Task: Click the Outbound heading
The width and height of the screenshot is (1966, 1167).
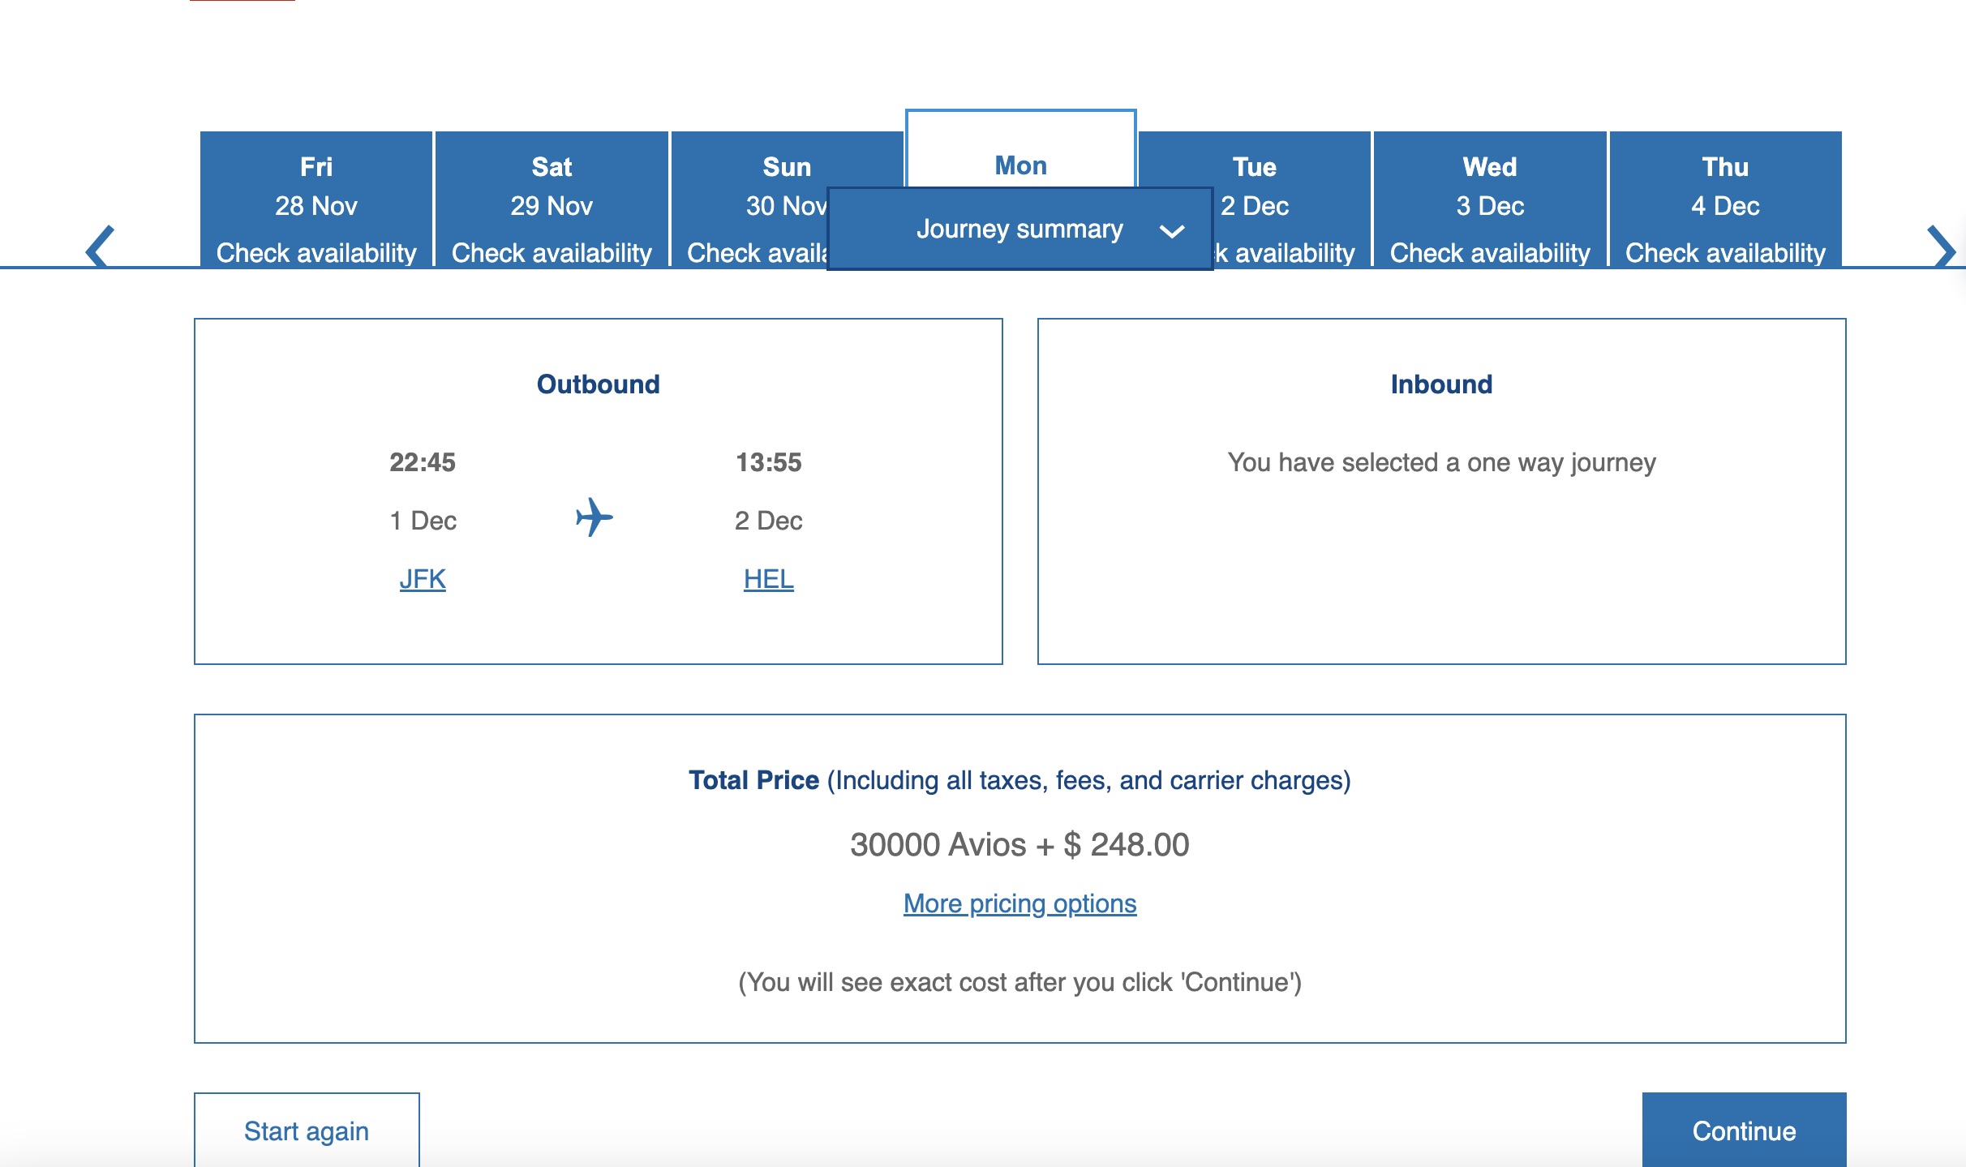Action: 598,384
